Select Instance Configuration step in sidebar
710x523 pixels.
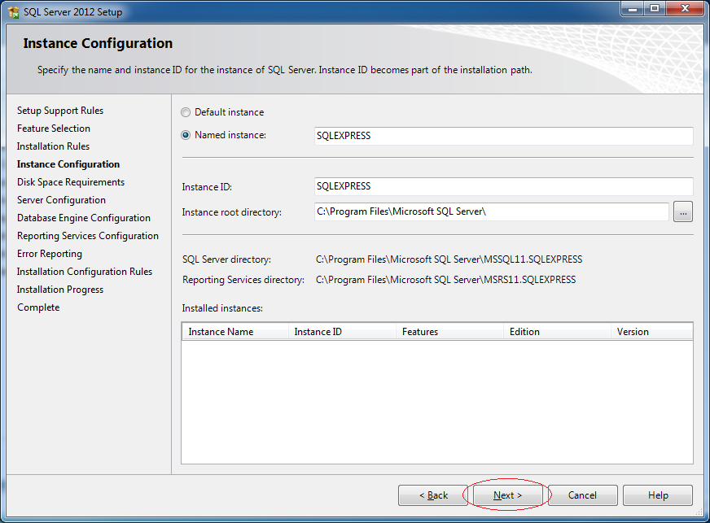[x=68, y=164]
